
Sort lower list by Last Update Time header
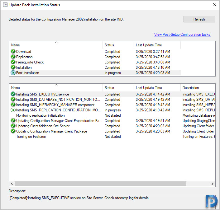pyautogui.click(x=157, y=88)
